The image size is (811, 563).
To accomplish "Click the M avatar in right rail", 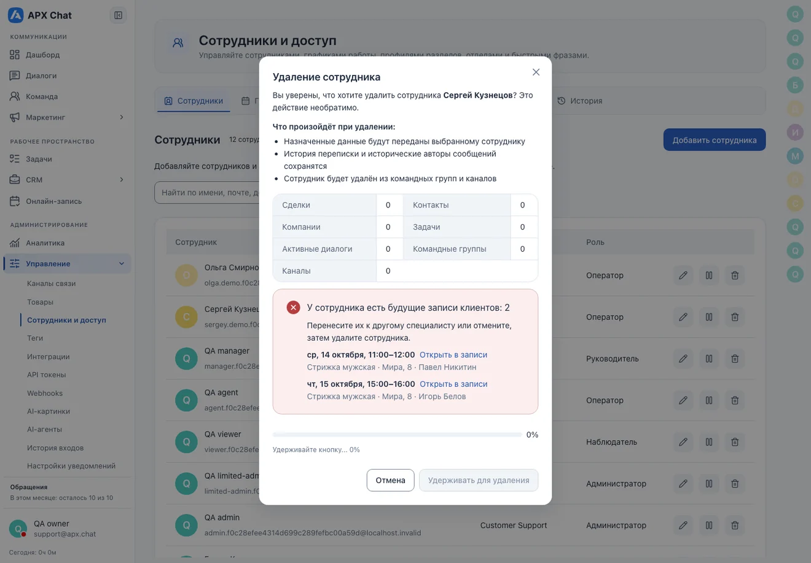I will tap(795, 156).
